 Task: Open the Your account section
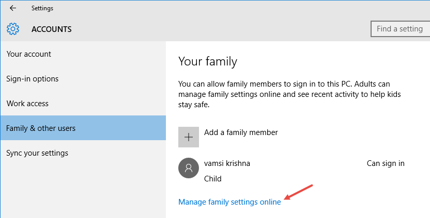pos(29,54)
